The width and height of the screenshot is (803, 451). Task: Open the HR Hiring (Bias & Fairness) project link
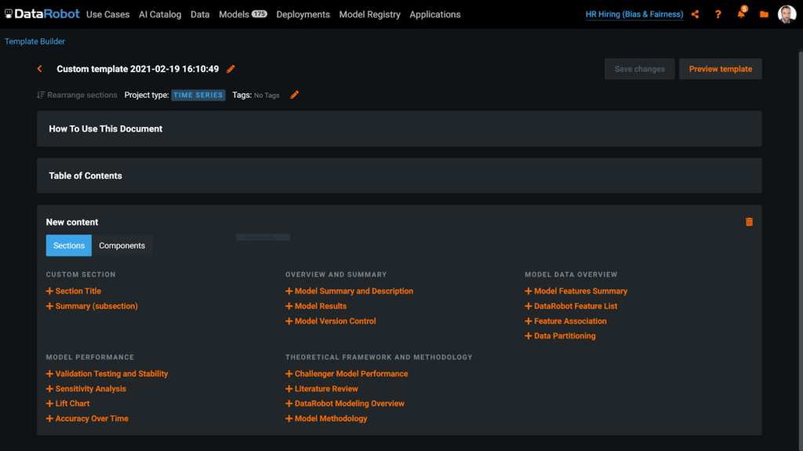[x=634, y=14]
